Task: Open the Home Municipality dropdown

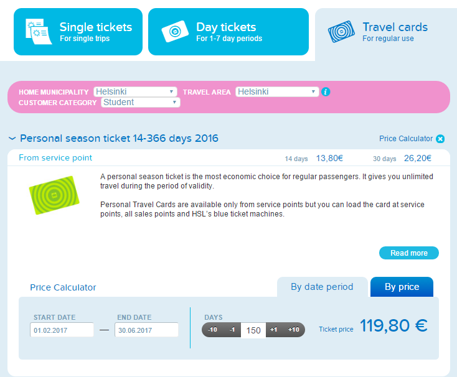Action: click(135, 91)
